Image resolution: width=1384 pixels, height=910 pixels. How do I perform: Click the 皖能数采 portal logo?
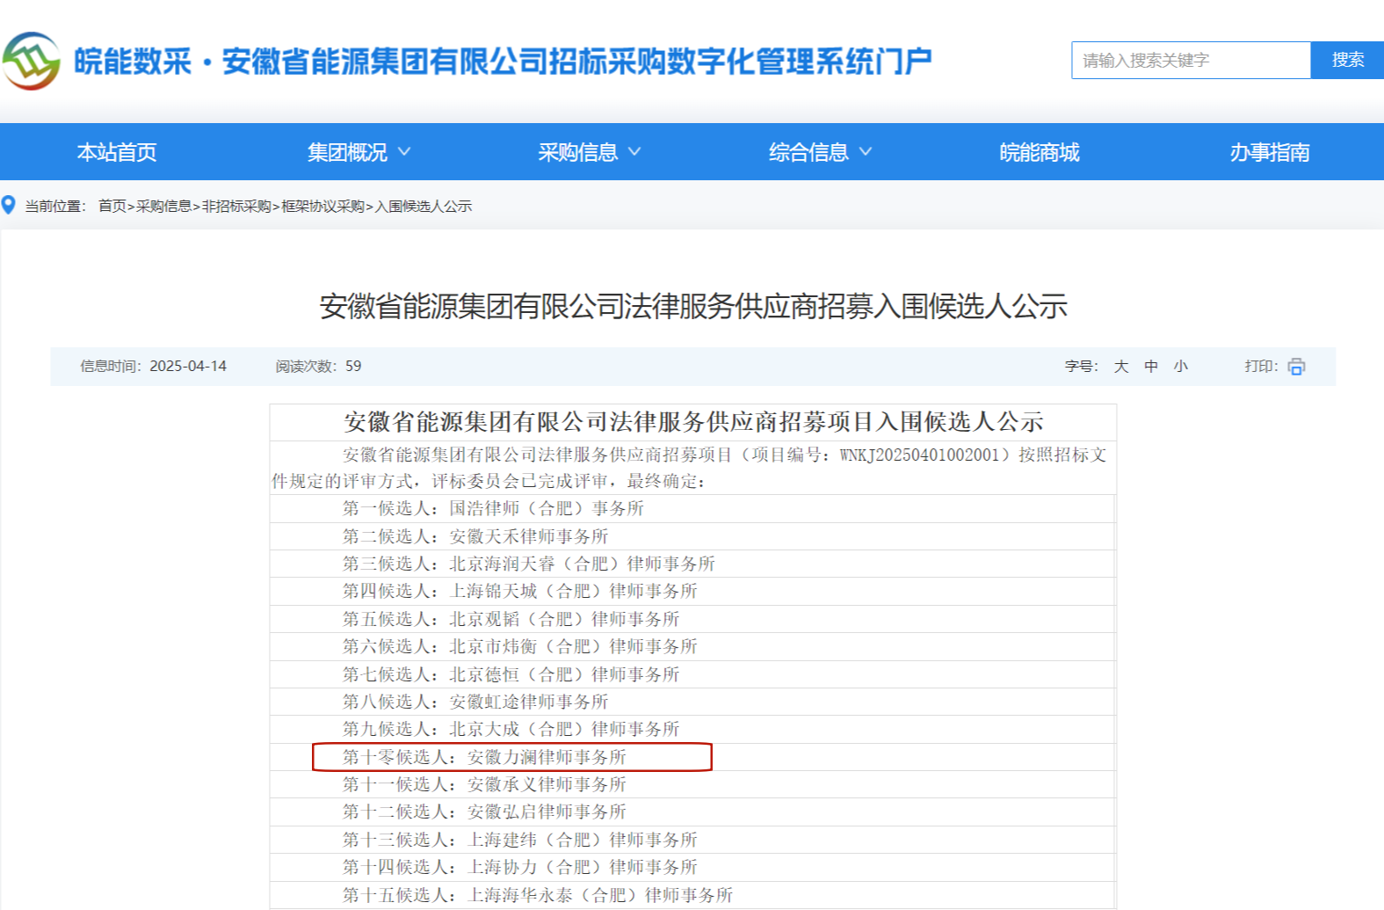point(31,61)
